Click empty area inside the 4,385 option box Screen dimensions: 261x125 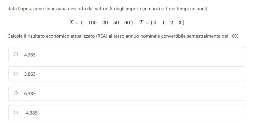[140, 54]
